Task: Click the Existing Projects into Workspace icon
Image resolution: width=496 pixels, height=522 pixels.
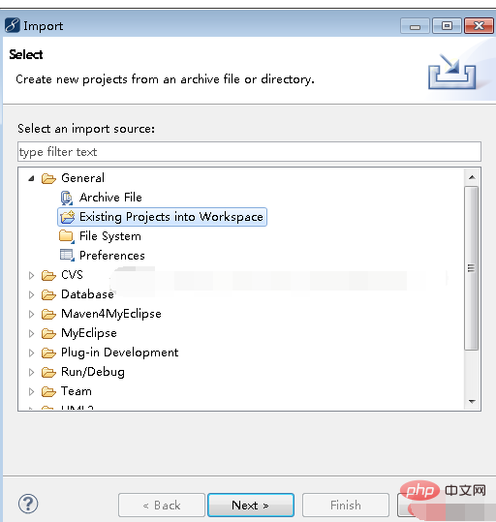Action: point(67,217)
